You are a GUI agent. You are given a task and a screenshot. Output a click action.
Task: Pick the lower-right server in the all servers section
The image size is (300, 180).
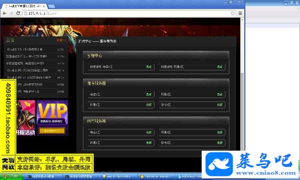click(x=192, y=143)
